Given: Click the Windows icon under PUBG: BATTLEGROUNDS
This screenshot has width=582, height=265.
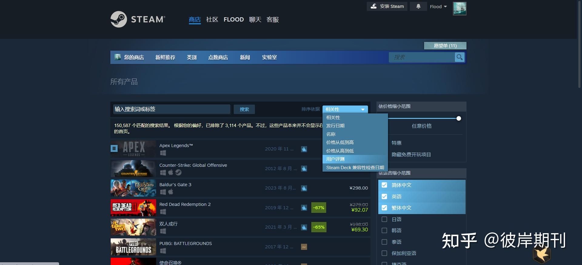Looking at the screenshot, I should [163, 251].
